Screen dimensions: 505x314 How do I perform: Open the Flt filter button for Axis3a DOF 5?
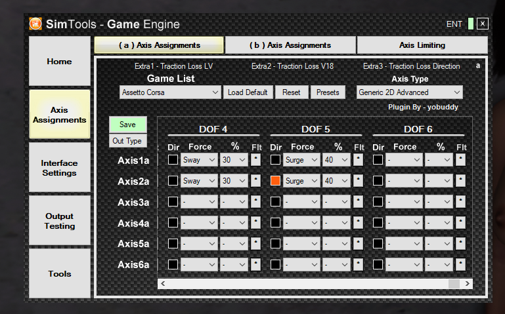tap(358, 201)
